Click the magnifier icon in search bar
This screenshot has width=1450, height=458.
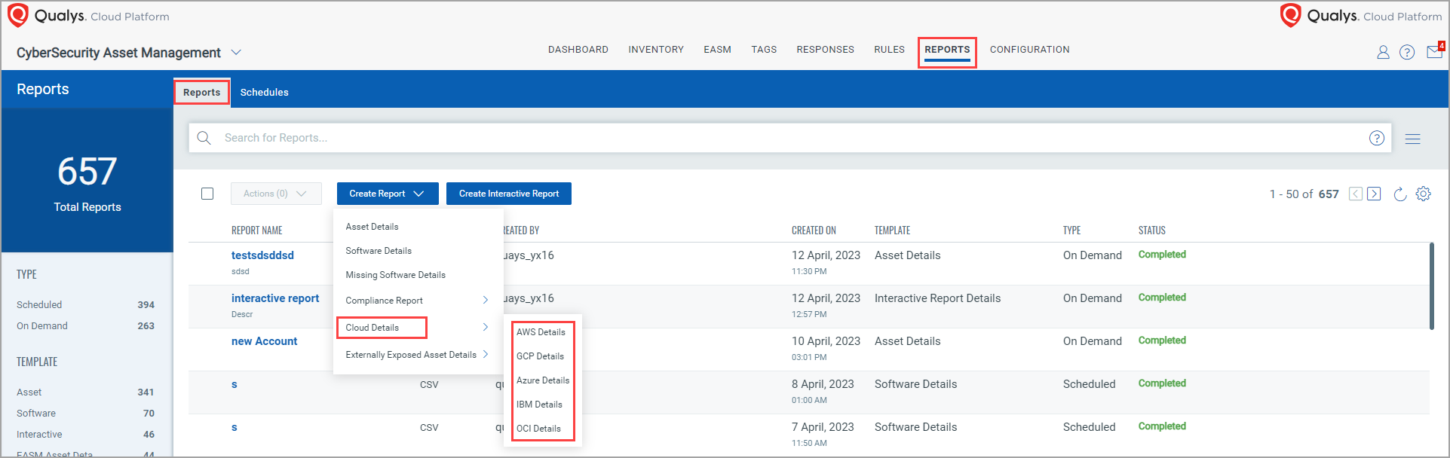click(x=204, y=138)
